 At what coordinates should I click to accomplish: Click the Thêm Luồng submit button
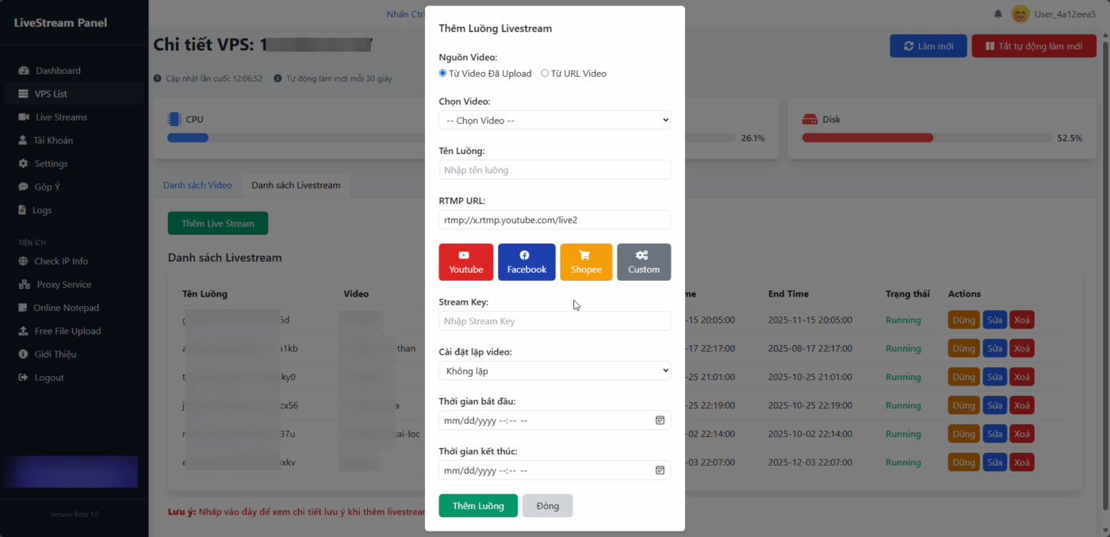[478, 506]
